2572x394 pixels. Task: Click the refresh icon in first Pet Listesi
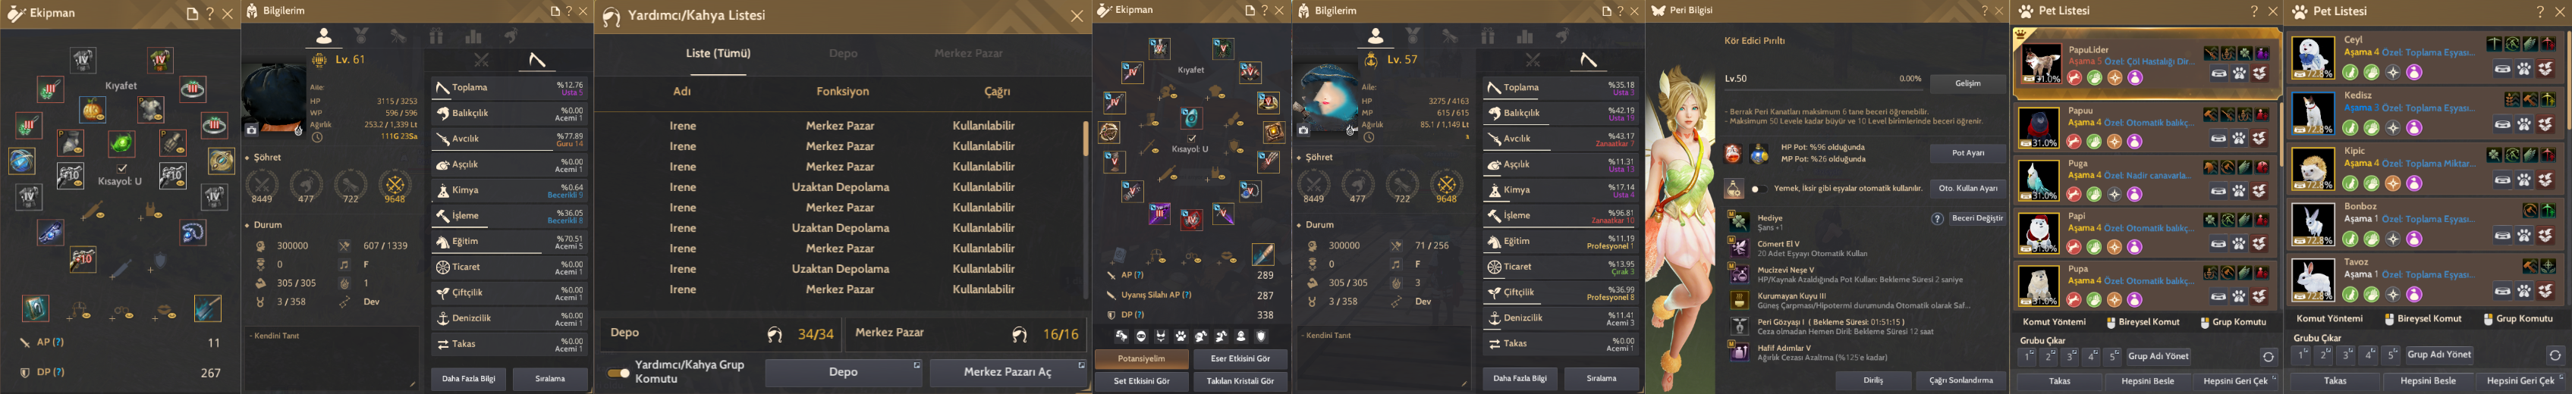[2269, 356]
